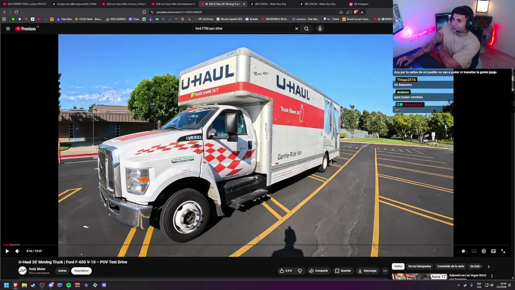Save video with Guardar button

[343, 271]
